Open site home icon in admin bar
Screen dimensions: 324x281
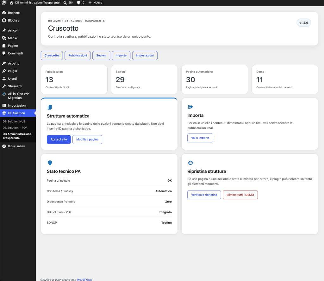click(12, 3)
